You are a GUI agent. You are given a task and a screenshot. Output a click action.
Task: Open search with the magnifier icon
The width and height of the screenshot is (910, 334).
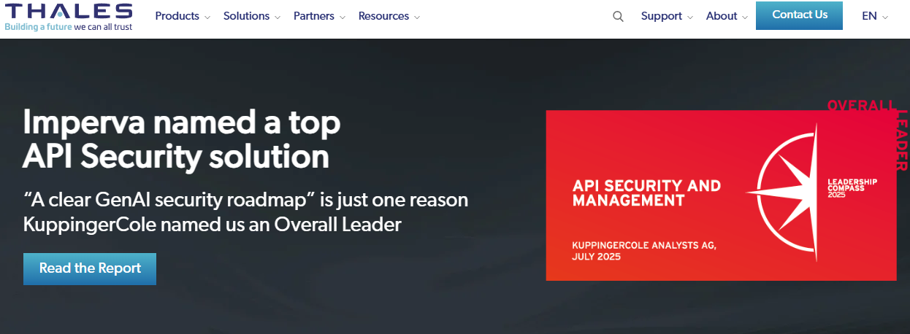coord(618,17)
